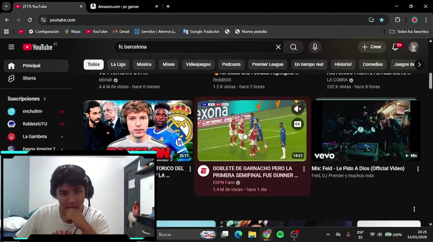Open the Chrome profile icon
Screen dimensions: 433x242
pyautogui.click(x=414, y=20)
